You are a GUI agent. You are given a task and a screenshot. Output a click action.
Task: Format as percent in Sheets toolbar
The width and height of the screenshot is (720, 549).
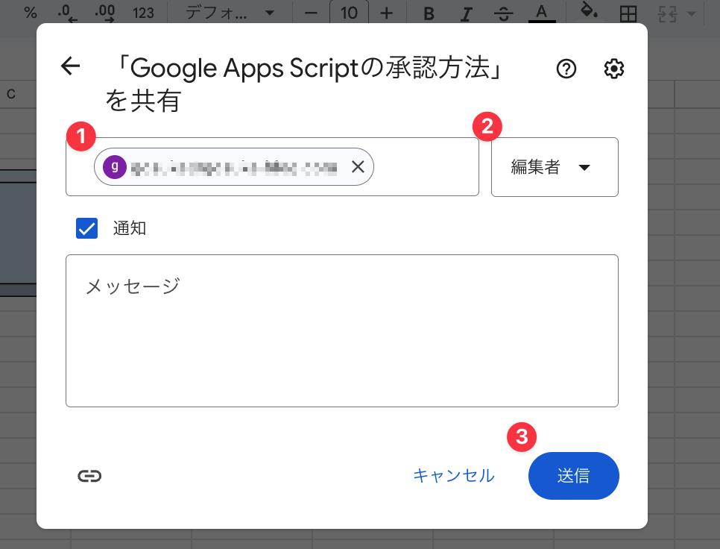[31, 13]
